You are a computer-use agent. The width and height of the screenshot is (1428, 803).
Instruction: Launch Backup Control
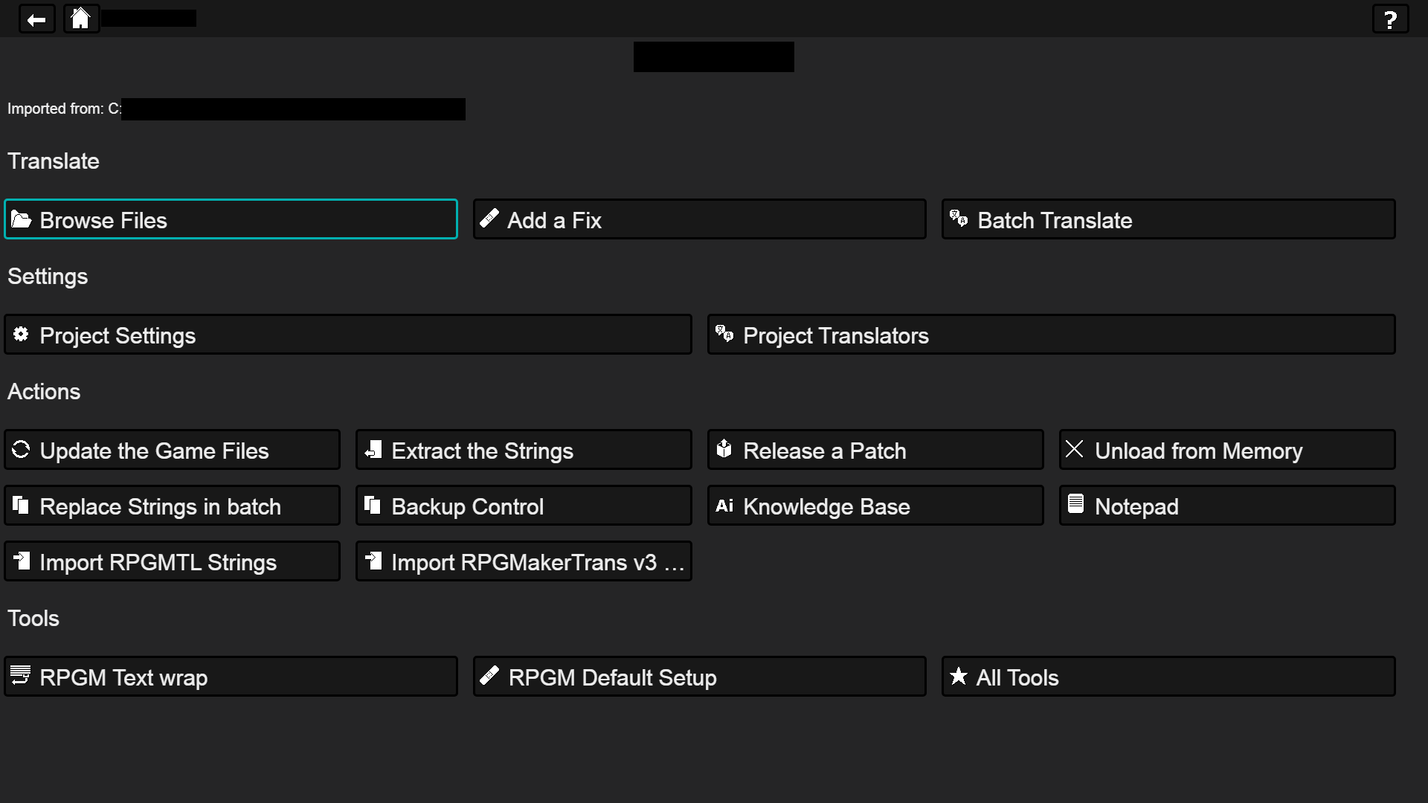point(524,506)
